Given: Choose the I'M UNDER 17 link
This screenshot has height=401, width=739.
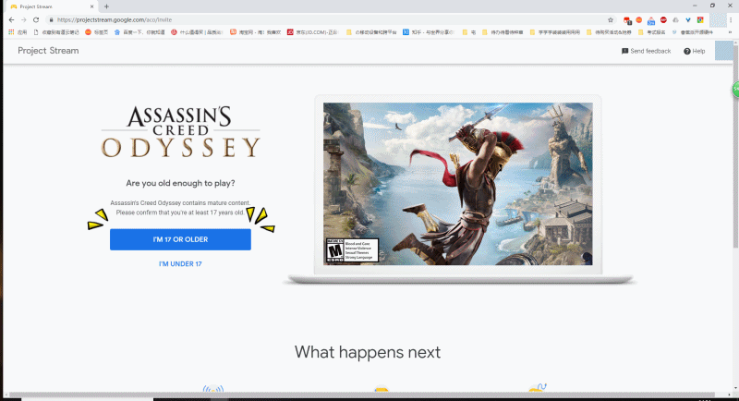Looking at the screenshot, I should pyautogui.click(x=180, y=264).
